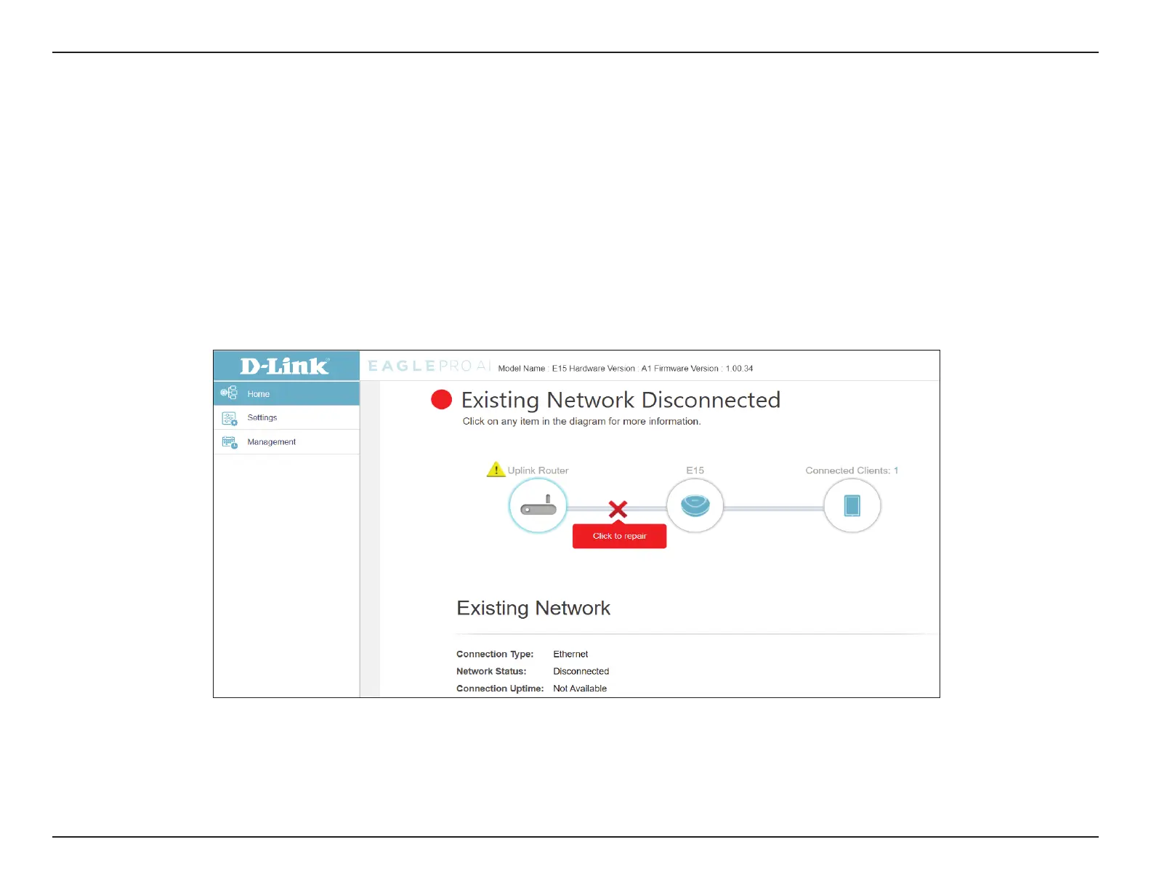1151x890 pixels.
Task: Click the diagram instruction text
Action: [582, 422]
